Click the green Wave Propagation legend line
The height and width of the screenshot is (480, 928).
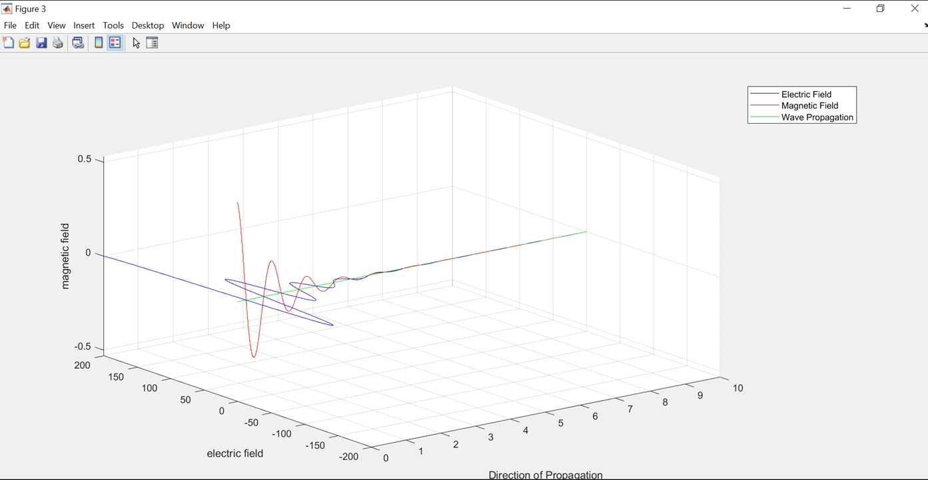pyautogui.click(x=766, y=117)
